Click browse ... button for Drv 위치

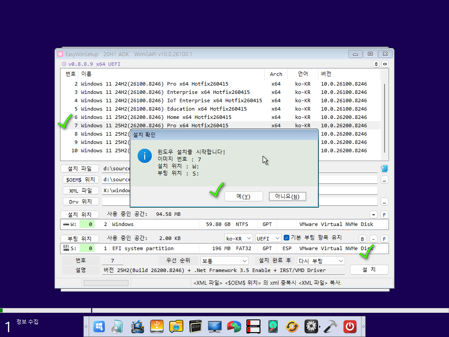(384, 202)
